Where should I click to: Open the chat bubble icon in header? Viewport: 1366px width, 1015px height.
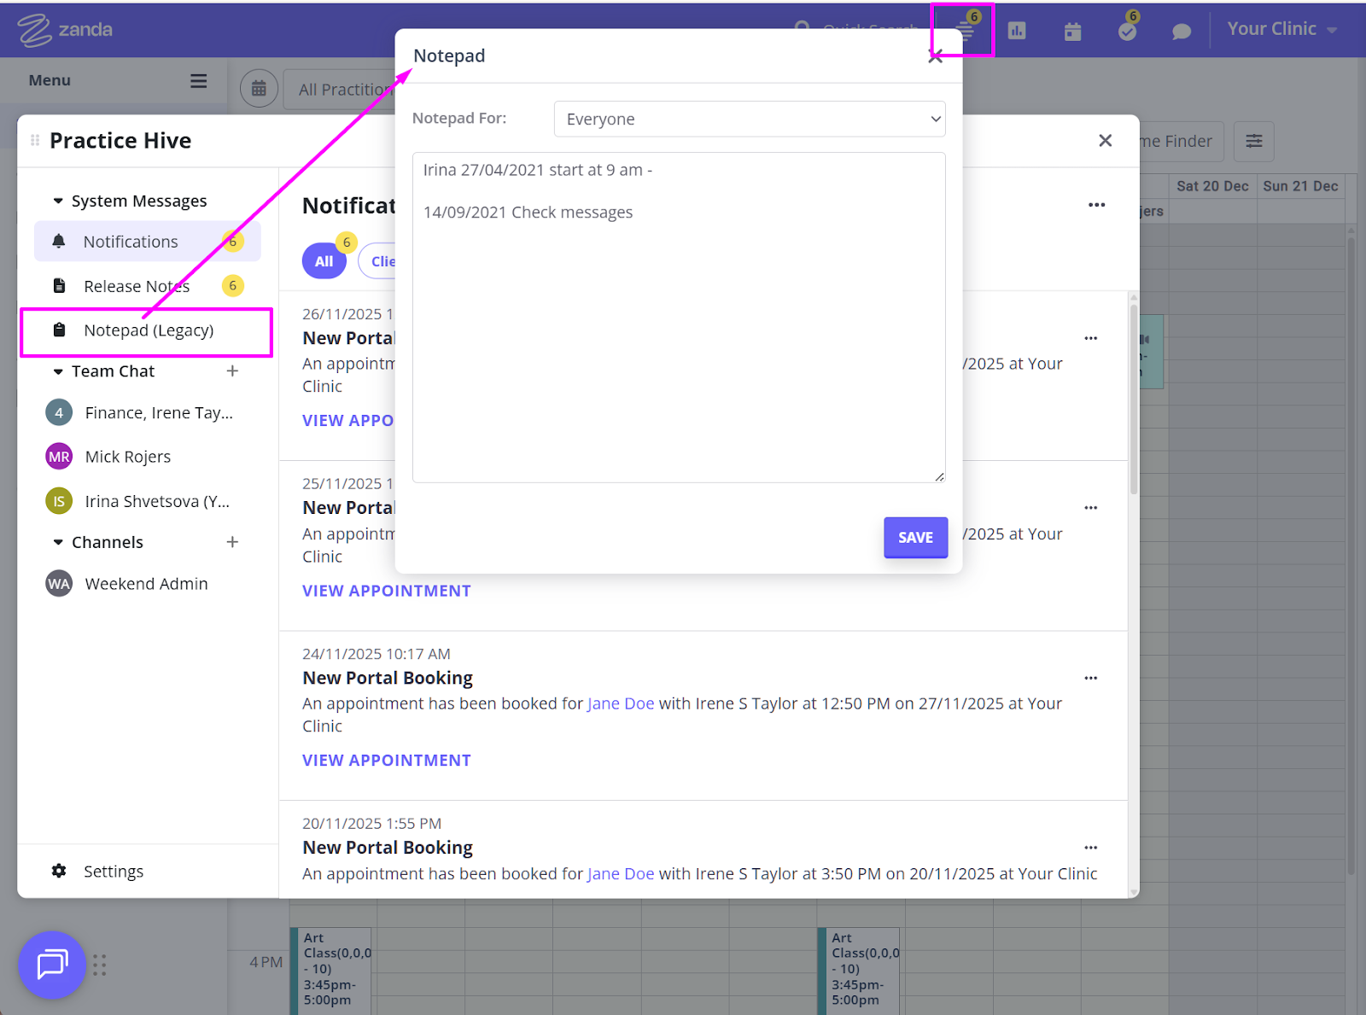(1182, 32)
